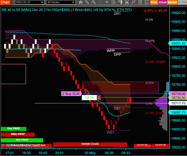Click the Outside Clouds status bar

[x=90, y=144]
